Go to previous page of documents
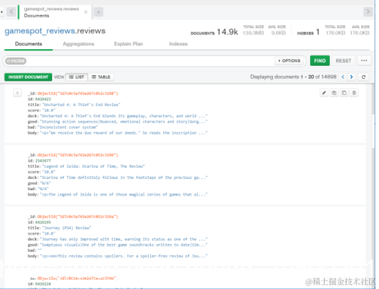Screen dimensions: 379x289 click(x=343, y=77)
